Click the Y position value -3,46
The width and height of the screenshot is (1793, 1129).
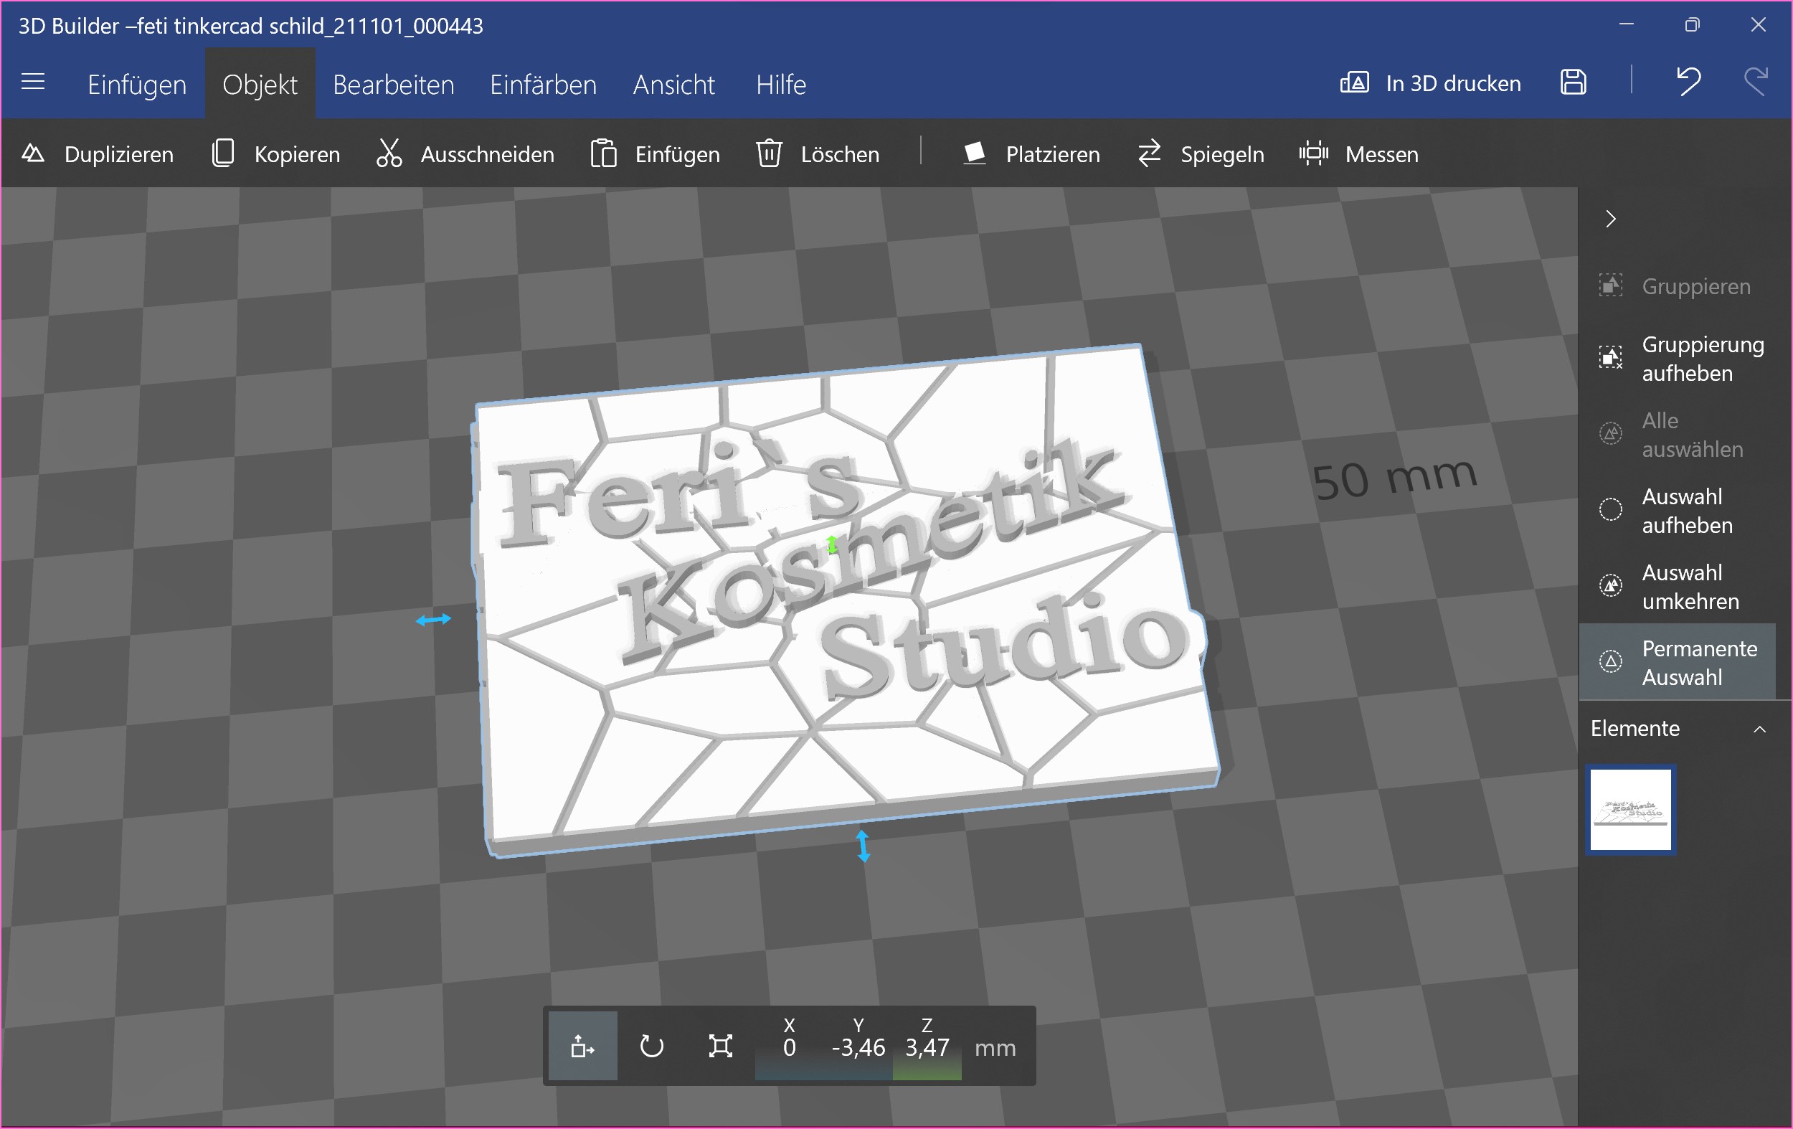click(x=858, y=1047)
